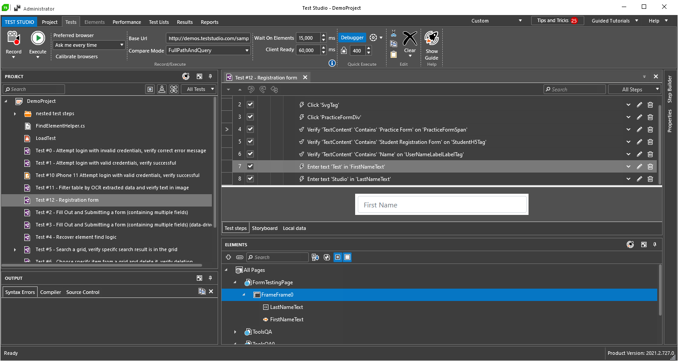The image size is (678, 361).
Task: Switch to the Project ribbon tab
Action: click(x=50, y=22)
